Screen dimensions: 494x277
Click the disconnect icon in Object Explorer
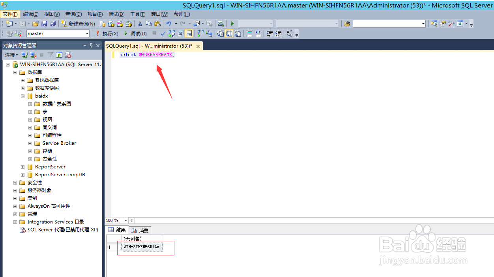tap(34, 55)
